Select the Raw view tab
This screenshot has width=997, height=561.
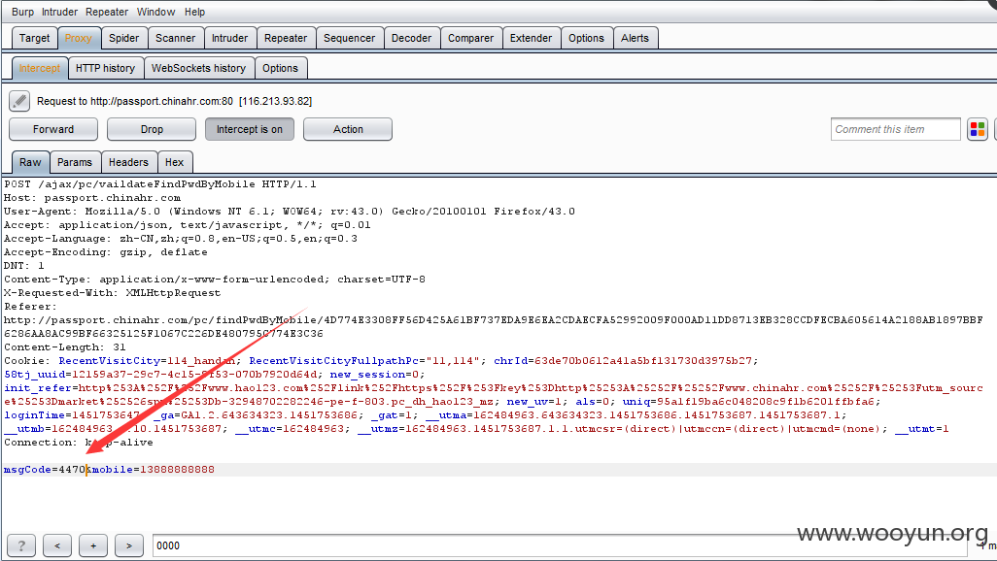point(30,162)
